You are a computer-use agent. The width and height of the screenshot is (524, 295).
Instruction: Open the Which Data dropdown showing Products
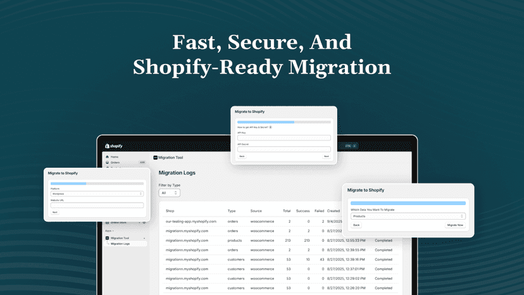pyautogui.click(x=408, y=216)
